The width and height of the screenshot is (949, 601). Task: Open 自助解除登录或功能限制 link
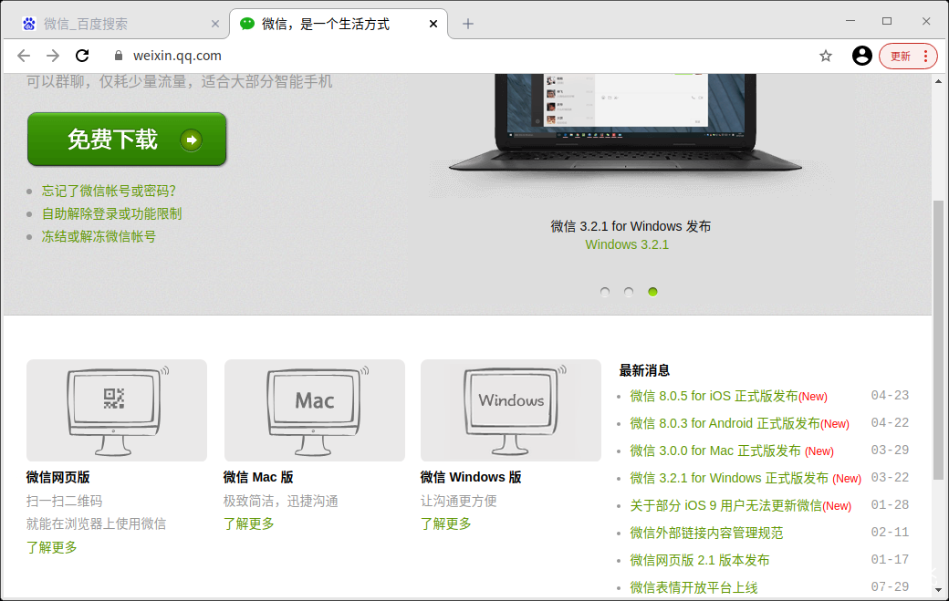point(111,214)
